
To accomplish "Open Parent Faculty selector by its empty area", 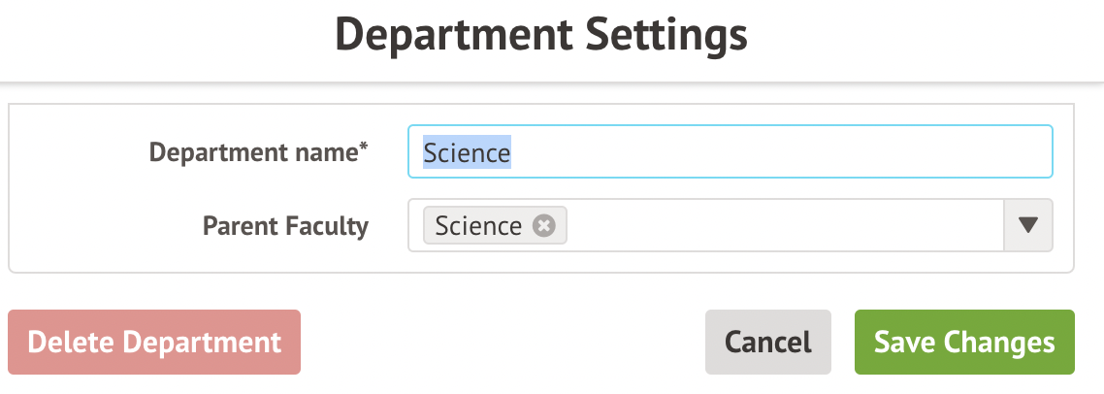I will pos(776,226).
